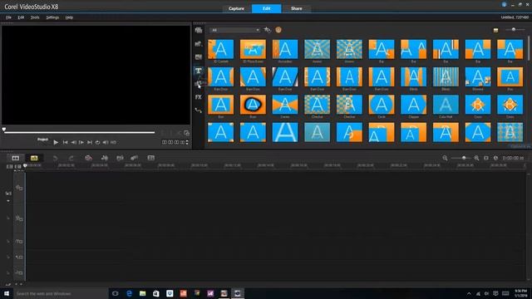
Task: Select the first thumbnail in top row
Action: pos(220,50)
